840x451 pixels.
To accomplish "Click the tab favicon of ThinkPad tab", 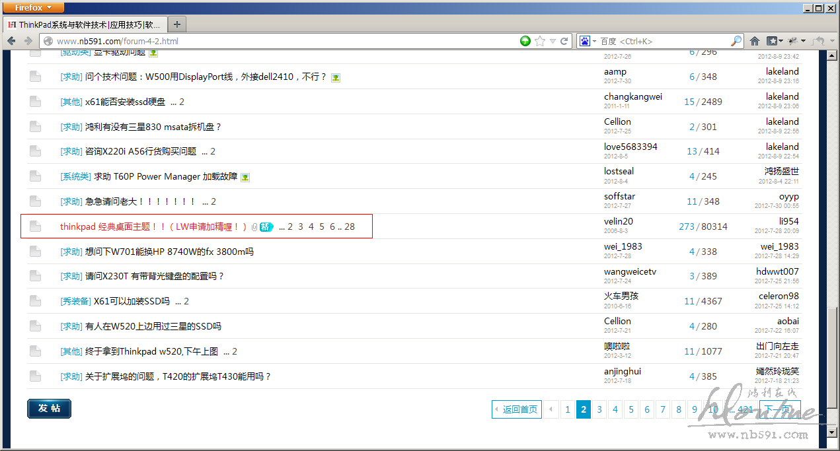I will 12,24.
